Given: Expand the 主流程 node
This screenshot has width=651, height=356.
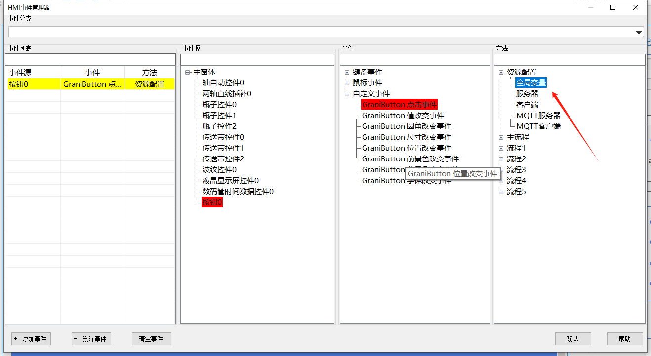Looking at the screenshot, I should 501,137.
